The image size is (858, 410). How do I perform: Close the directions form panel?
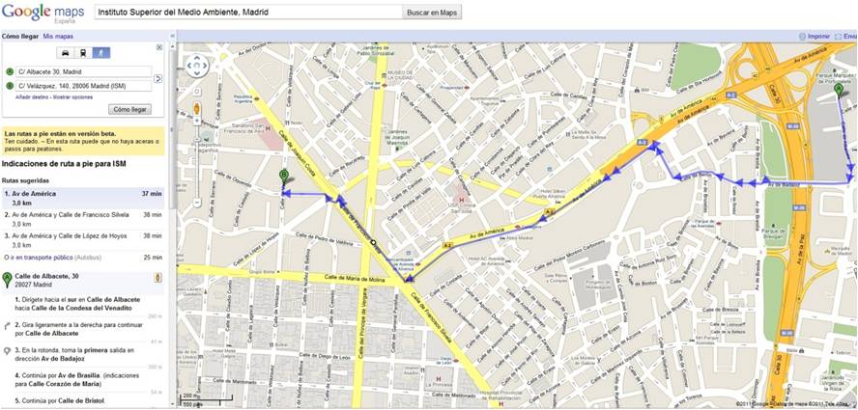[x=160, y=46]
